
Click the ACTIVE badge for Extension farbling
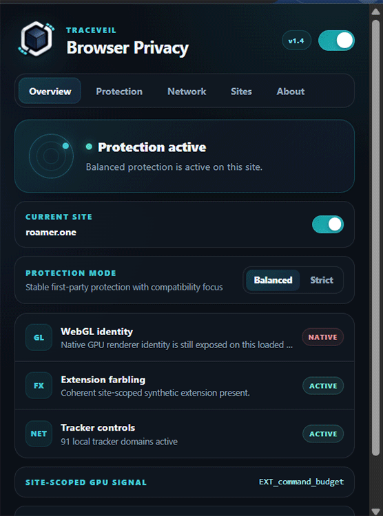(323, 386)
